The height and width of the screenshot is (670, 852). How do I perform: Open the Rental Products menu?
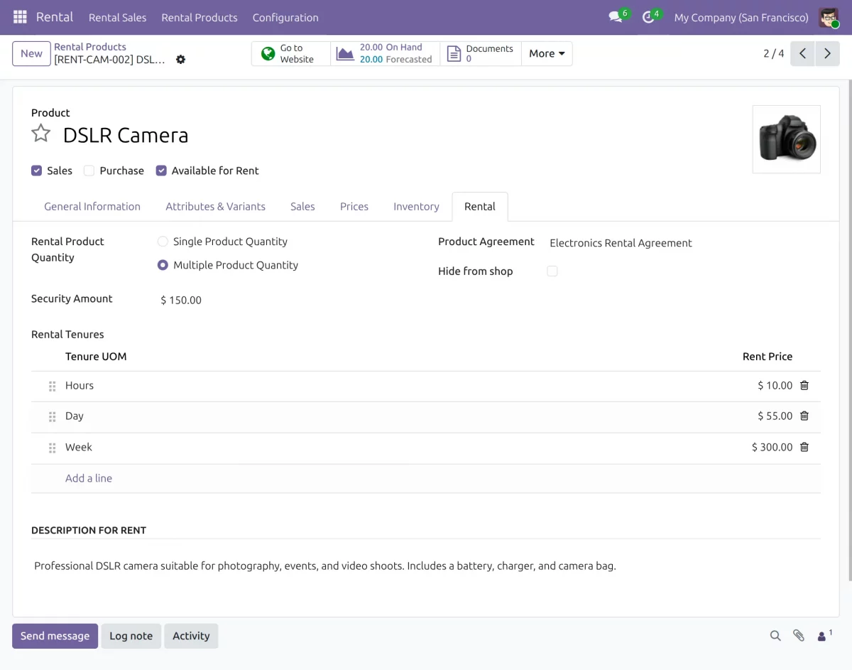200,17
